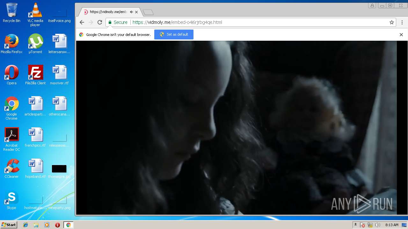
Task: Open FileZilla Client shortcut
Action: click(x=35, y=75)
